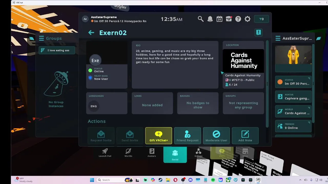Click the Send Invite action
Viewport: 328px width, 184px height.
[x=130, y=136]
